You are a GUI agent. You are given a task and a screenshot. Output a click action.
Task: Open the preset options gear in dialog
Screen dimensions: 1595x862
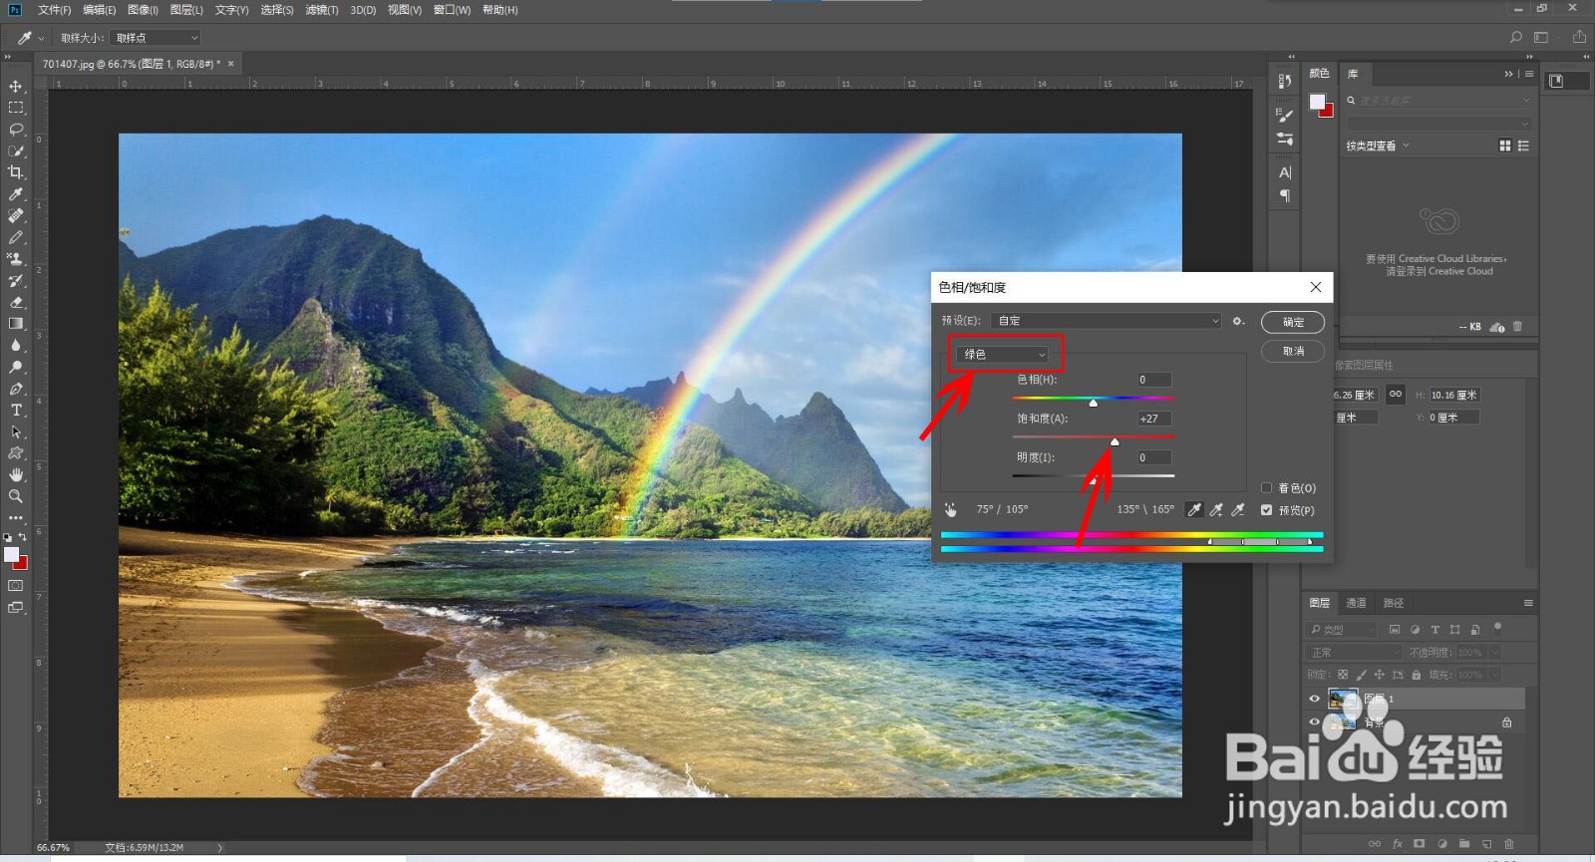coord(1238,321)
